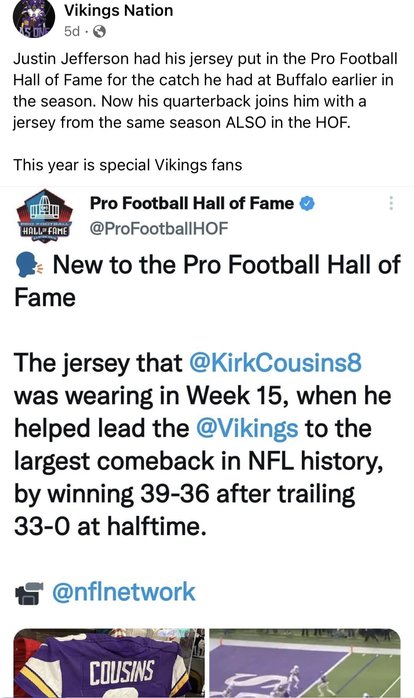
Task: Tap the blue verified checkmark badge
Action: (307, 203)
